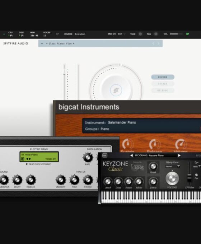The image size is (201, 244).
Task: Click the bigcat Instruments title
Action: click(x=89, y=107)
